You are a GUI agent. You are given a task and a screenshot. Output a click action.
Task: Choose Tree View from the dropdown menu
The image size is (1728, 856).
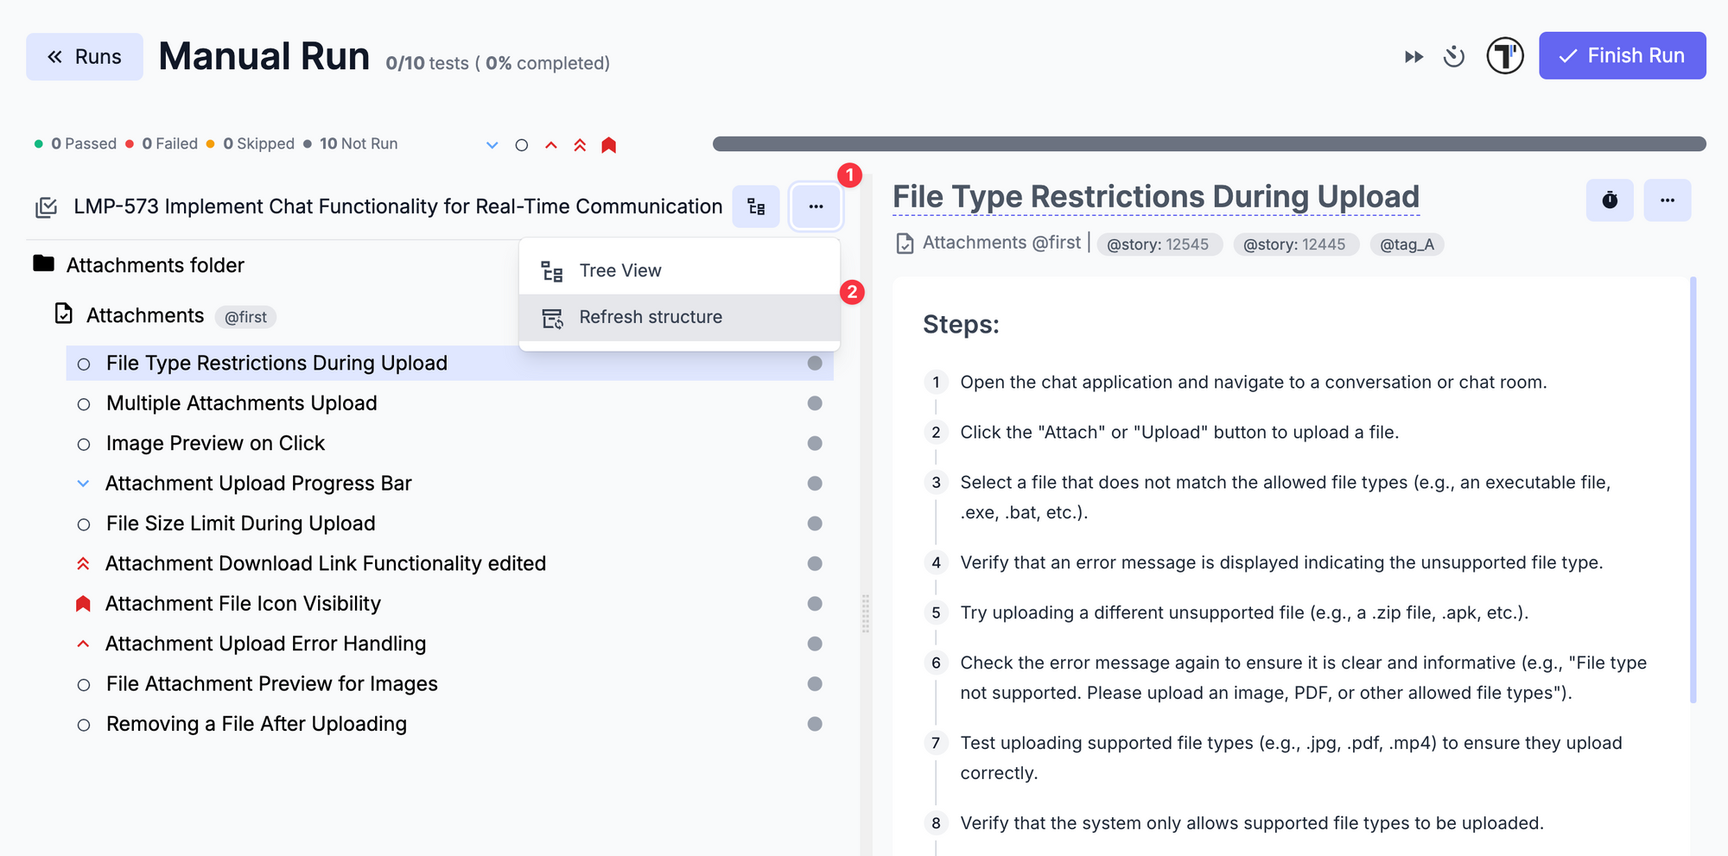679,270
